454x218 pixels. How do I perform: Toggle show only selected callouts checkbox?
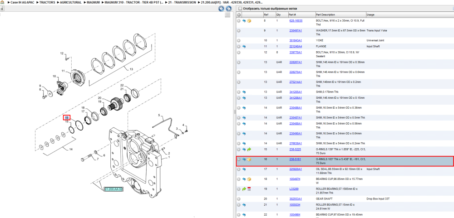pos(240,9)
